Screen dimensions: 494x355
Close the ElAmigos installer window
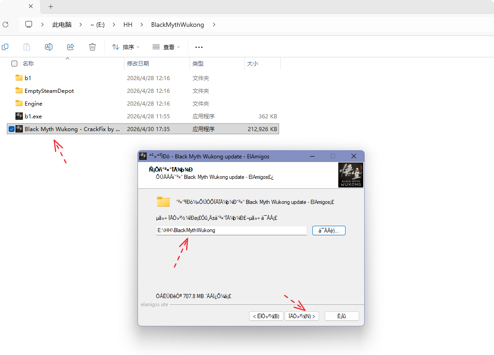pos(353,156)
